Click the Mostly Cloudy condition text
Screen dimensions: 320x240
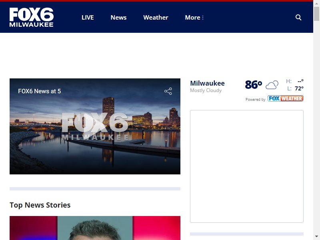pos(206,90)
